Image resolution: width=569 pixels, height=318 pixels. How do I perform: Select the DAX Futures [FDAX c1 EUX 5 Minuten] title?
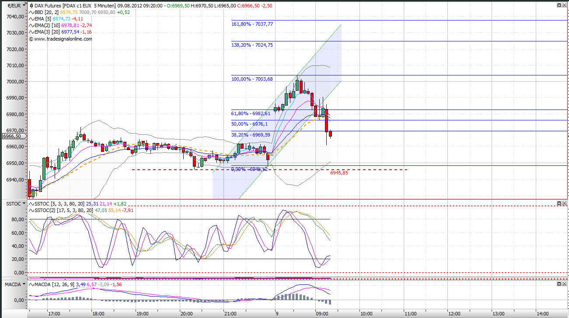[x=75, y=5]
